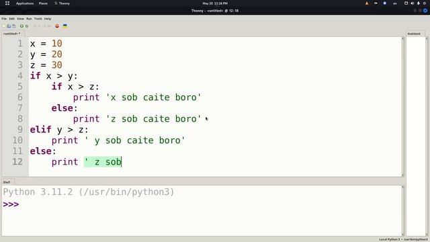Open the interpreter selector in the status bar
Screen dimensions: 430x242
[403, 239]
